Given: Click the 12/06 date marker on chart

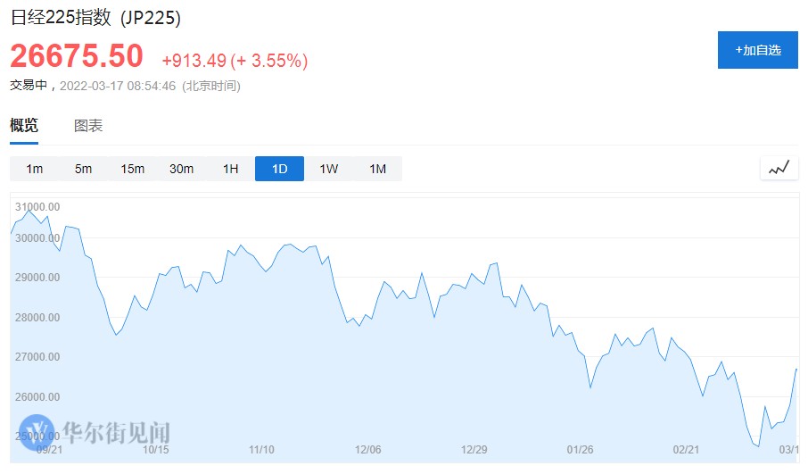Looking at the screenshot, I should point(367,449).
